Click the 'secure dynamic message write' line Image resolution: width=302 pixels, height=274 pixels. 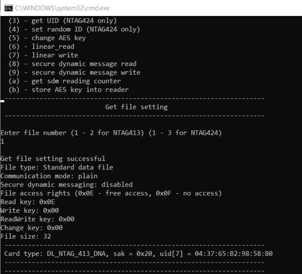click(74, 72)
